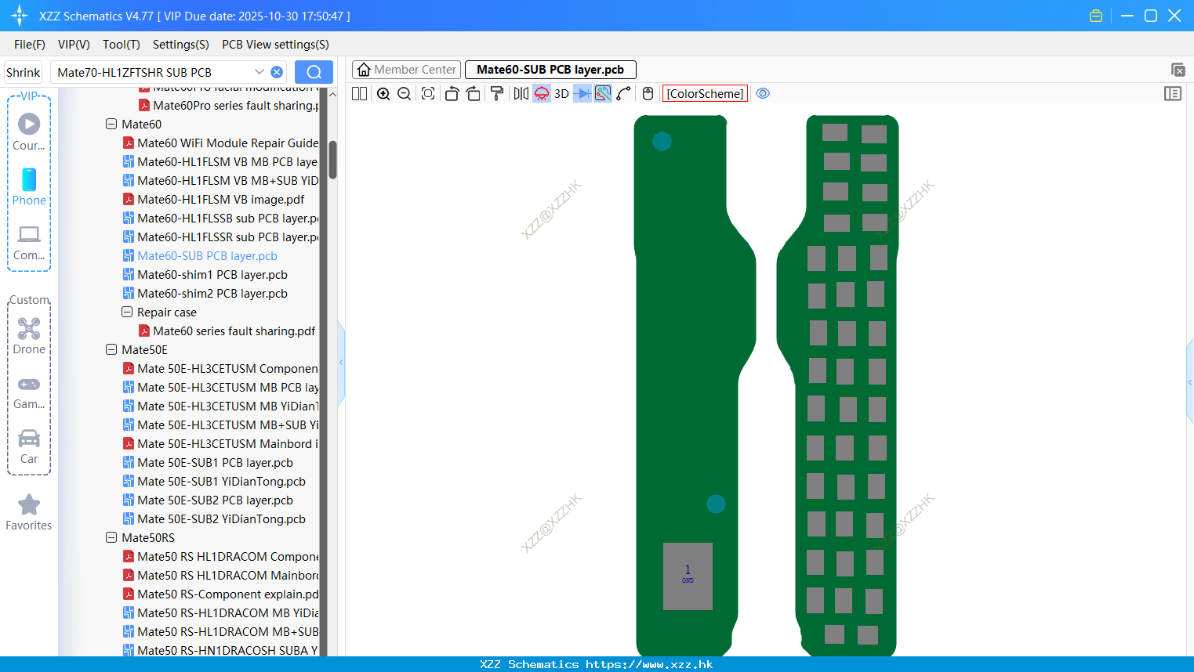Open Mate60 WiFi Module Repair Guide
Viewport: 1194px width, 672px height.
221,143
